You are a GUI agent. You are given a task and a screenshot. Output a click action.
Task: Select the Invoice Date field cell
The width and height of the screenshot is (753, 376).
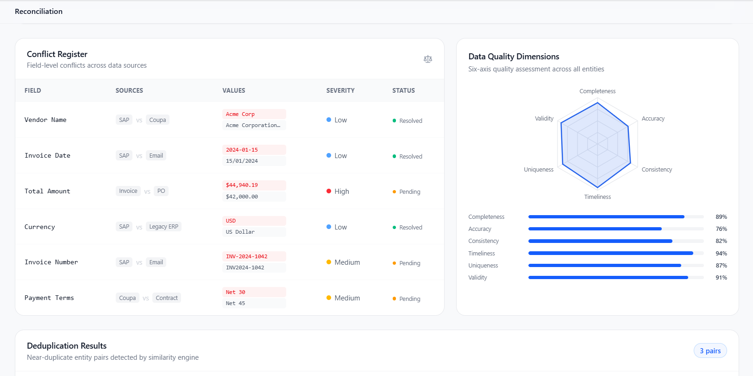click(47, 155)
